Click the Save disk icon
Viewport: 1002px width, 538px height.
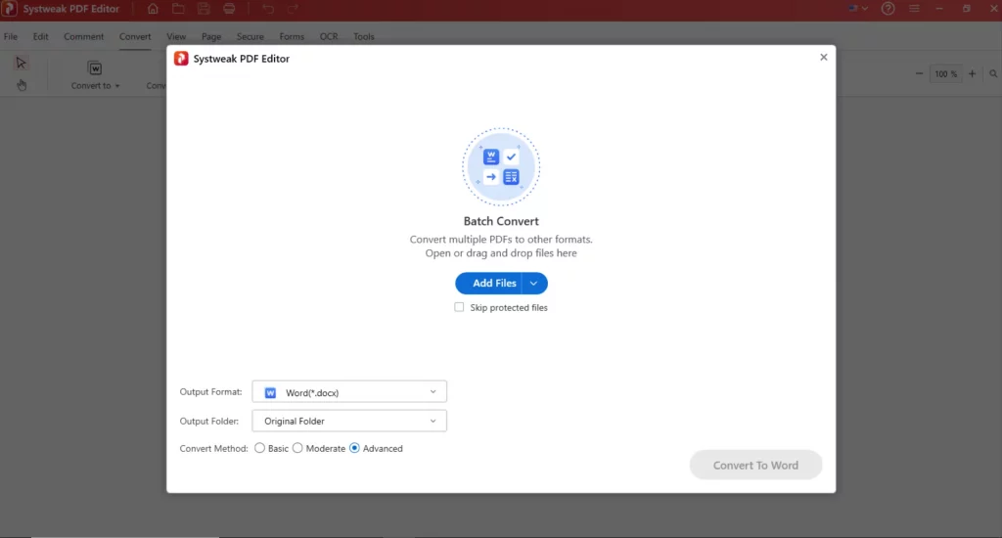pos(204,9)
